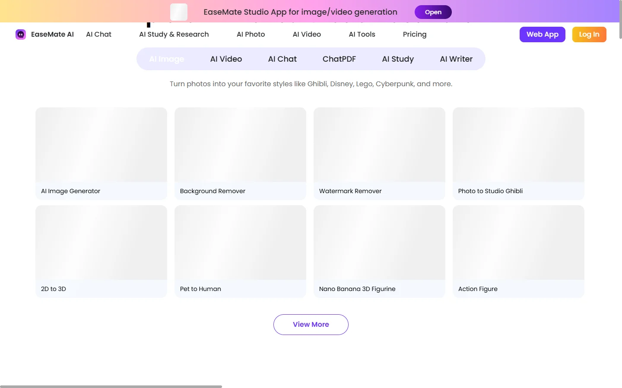Open the EaseMate Studio App

click(x=433, y=12)
